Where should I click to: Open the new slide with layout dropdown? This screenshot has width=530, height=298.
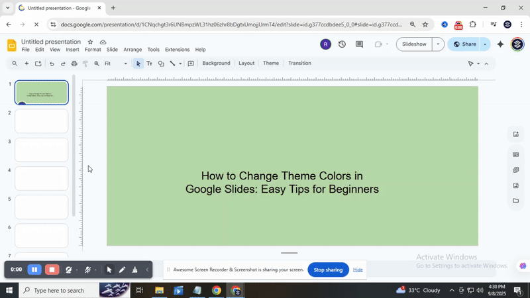[38, 63]
